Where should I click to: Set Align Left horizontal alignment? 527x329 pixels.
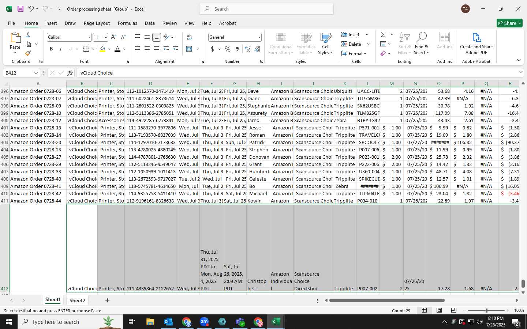tap(138, 49)
